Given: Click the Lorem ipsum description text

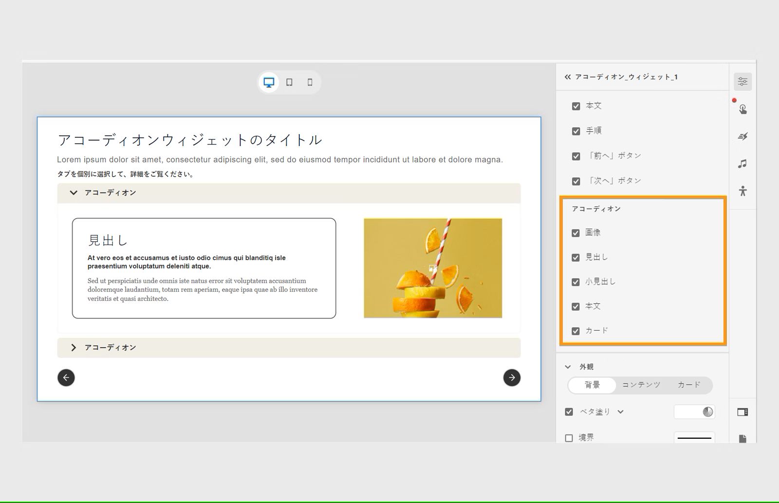Looking at the screenshot, I should coord(280,160).
